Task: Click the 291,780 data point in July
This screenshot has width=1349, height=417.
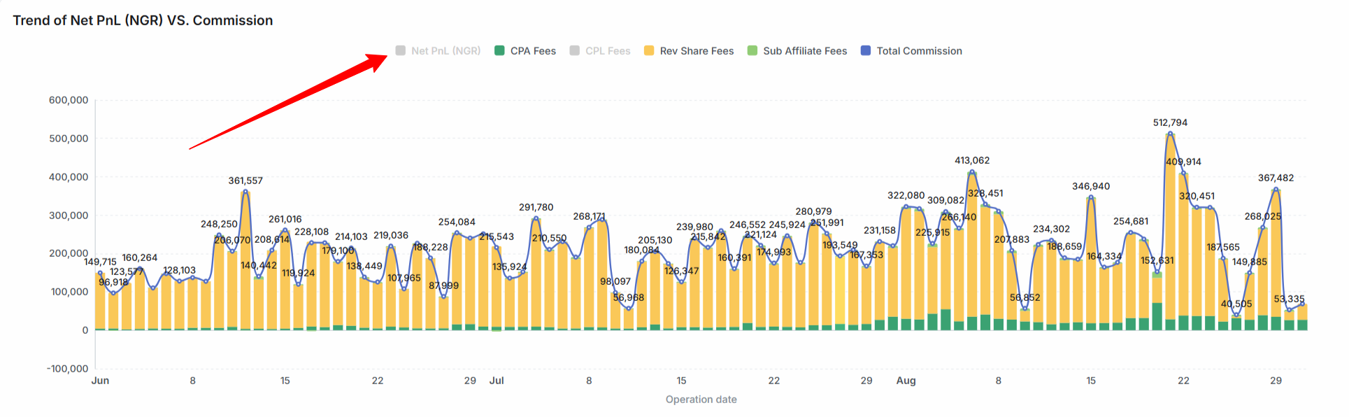Action: (536, 218)
